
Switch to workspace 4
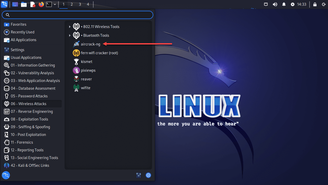[x=88, y=4]
